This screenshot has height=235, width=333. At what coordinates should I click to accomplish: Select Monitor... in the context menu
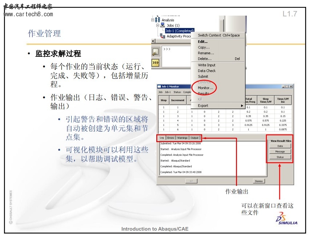pos(205,88)
